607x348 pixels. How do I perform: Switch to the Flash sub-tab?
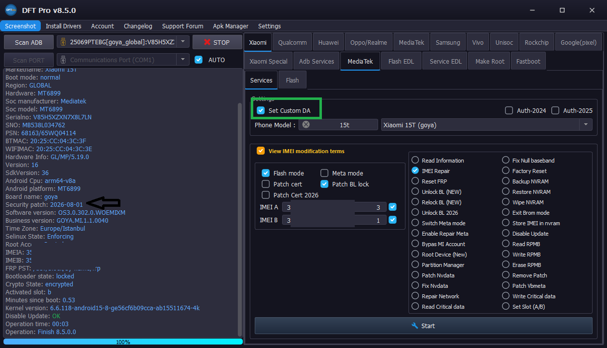pyautogui.click(x=293, y=80)
